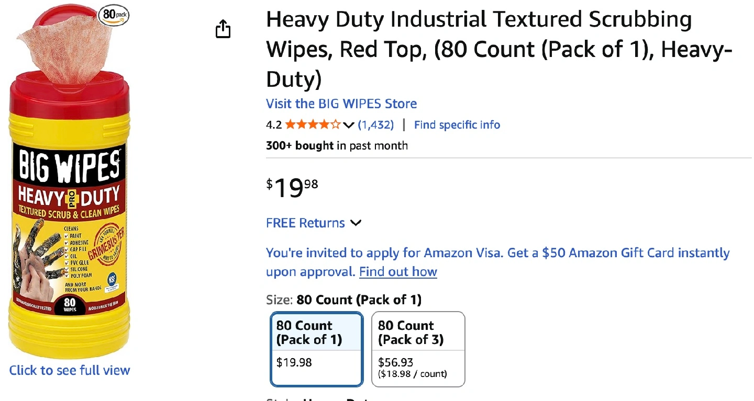Expand the rating breakdown chevron
The height and width of the screenshot is (401, 754).
pyautogui.click(x=349, y=125)
